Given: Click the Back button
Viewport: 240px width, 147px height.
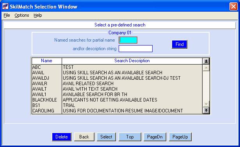Looking at the screenshot, I should (x=84, y=137).
